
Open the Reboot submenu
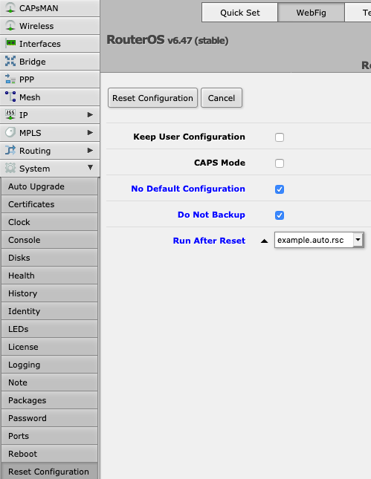click(49, 454)
